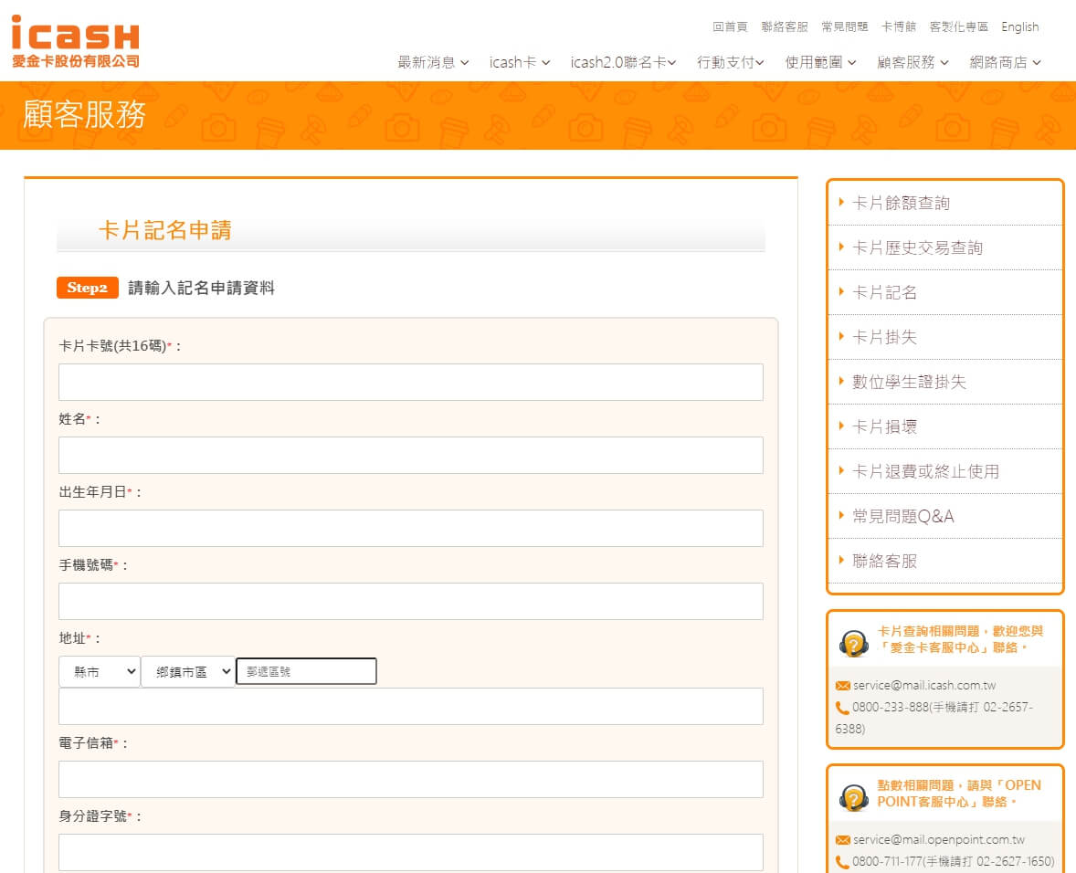
Task: Open the 縣市 county dropdown
Action: click(100, 671)
